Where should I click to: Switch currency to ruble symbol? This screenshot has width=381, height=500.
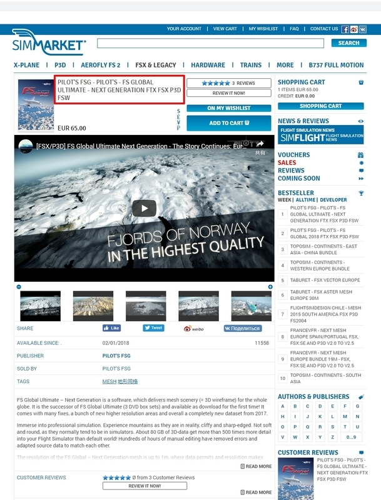click(x=178, y=128)
